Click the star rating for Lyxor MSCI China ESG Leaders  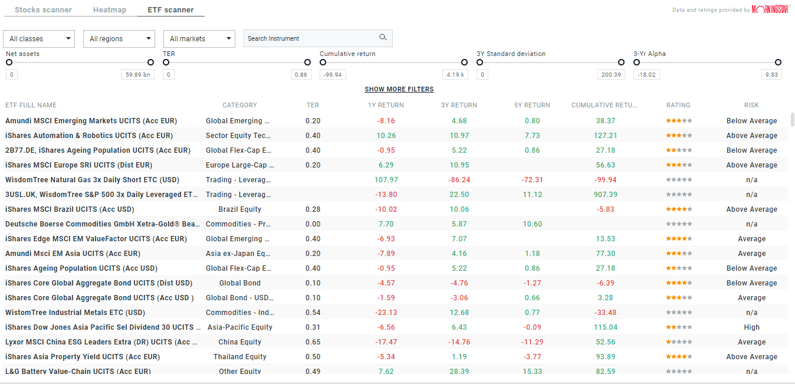point(679,342)
